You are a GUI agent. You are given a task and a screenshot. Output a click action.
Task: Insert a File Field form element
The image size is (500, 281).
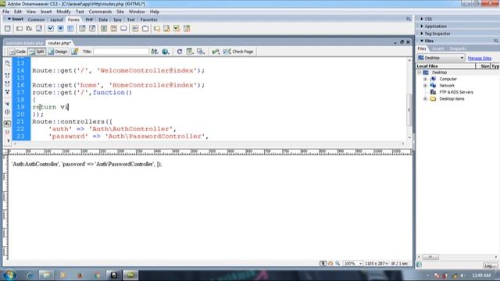coord(113,29)
